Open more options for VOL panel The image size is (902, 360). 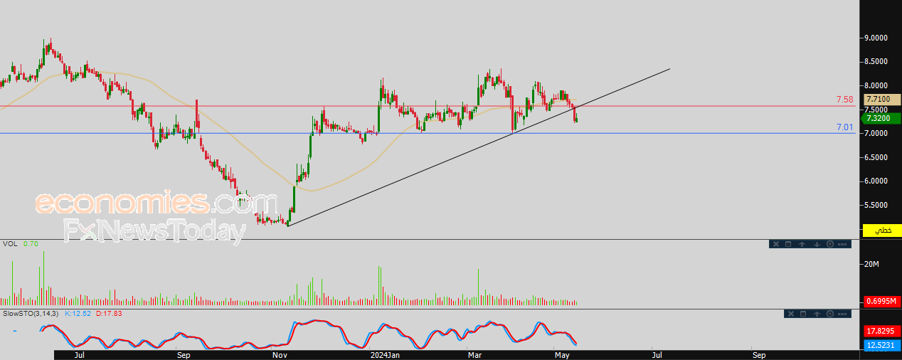point(842,244)
